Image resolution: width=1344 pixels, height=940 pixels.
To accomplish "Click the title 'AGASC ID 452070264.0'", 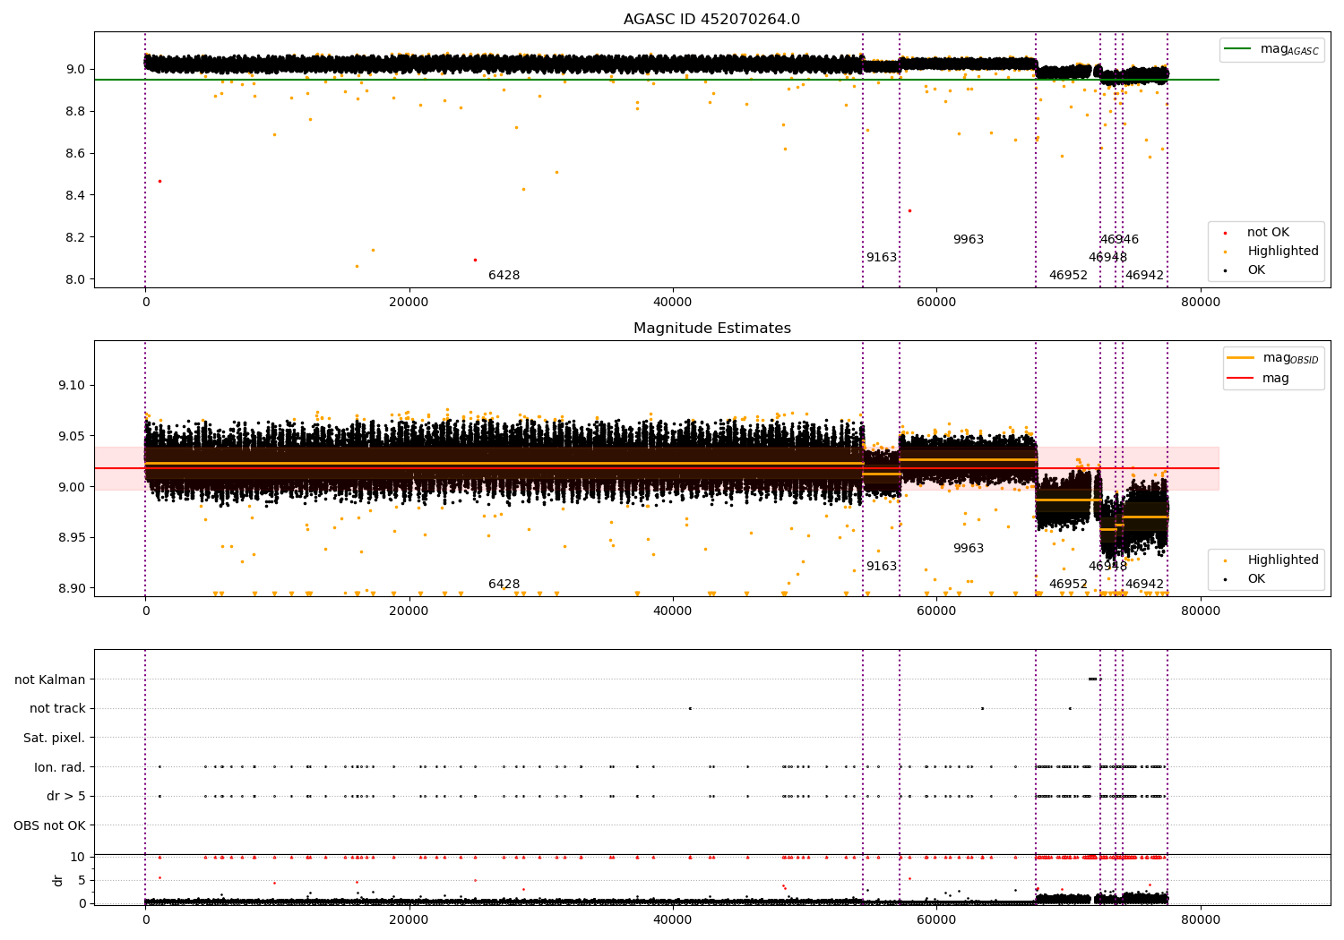I will click(711, 20).
